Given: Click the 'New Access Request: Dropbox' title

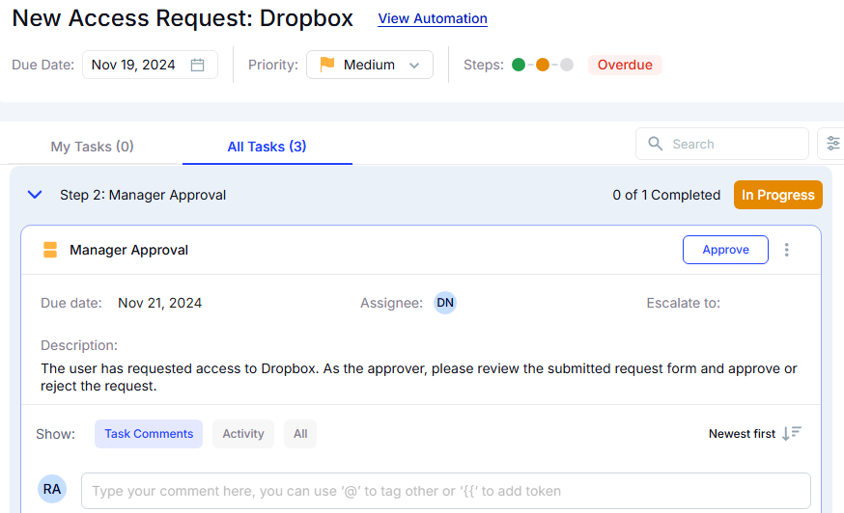Looking at the screenshot, I should (183, 18).
